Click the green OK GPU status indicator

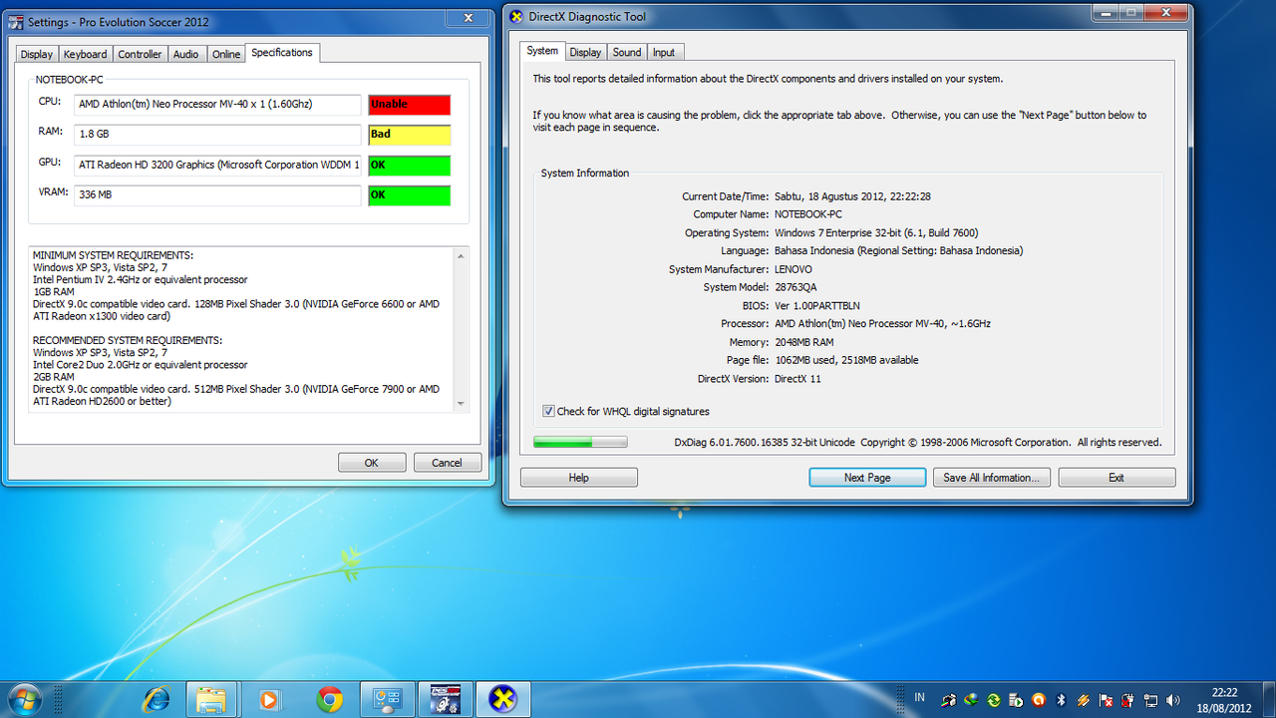(409, 166)
